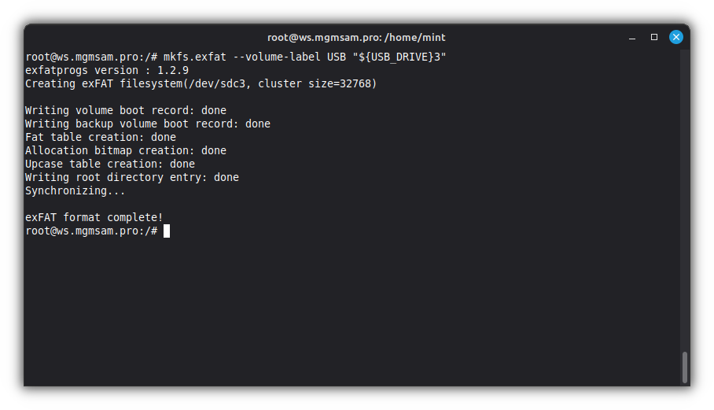Screen dimensions: 714x410
Task: Click the "Fat table creation: done" line
Action: [x=101, y=137]
